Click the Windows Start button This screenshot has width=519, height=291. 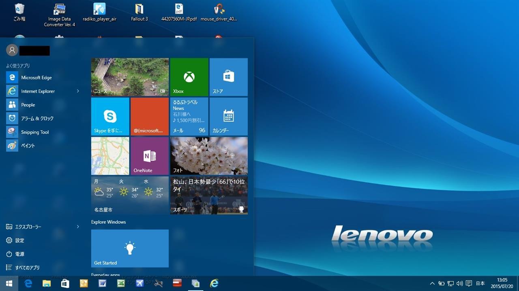click(x=9, y=284)
